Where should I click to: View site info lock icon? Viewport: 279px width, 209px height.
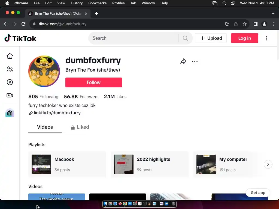34,24
